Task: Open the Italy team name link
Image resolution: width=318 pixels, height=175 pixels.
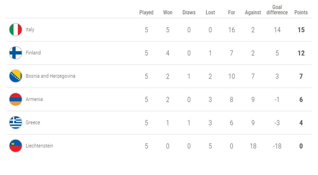Action: pyautogui.click(x=30, y=30)
